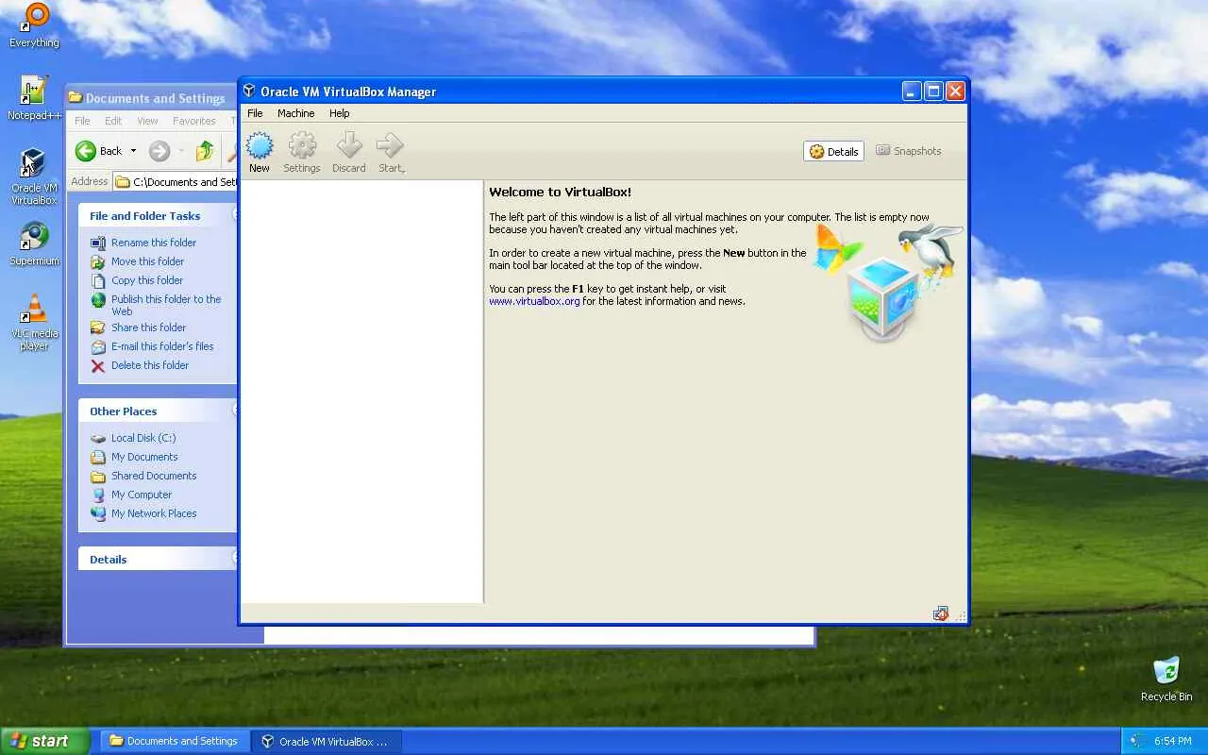Switch to the Snapshots view button
The image size is (1208, 755).
click(909, 151)
